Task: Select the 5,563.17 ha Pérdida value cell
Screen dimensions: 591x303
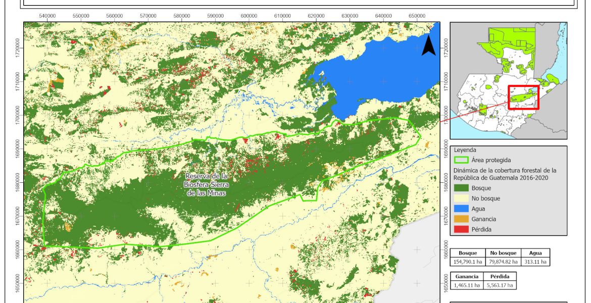Action: pyautogui.click(x=500, y=285)
